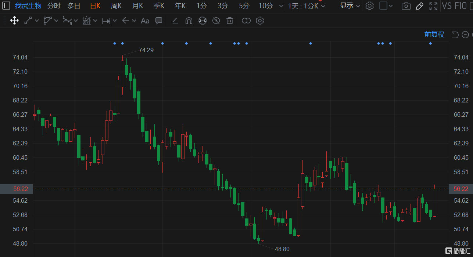Image resolution: width=473 pixels, height=257 pixels.
Task: Select the wave pattern drawing tool
Action: point(67,21)
